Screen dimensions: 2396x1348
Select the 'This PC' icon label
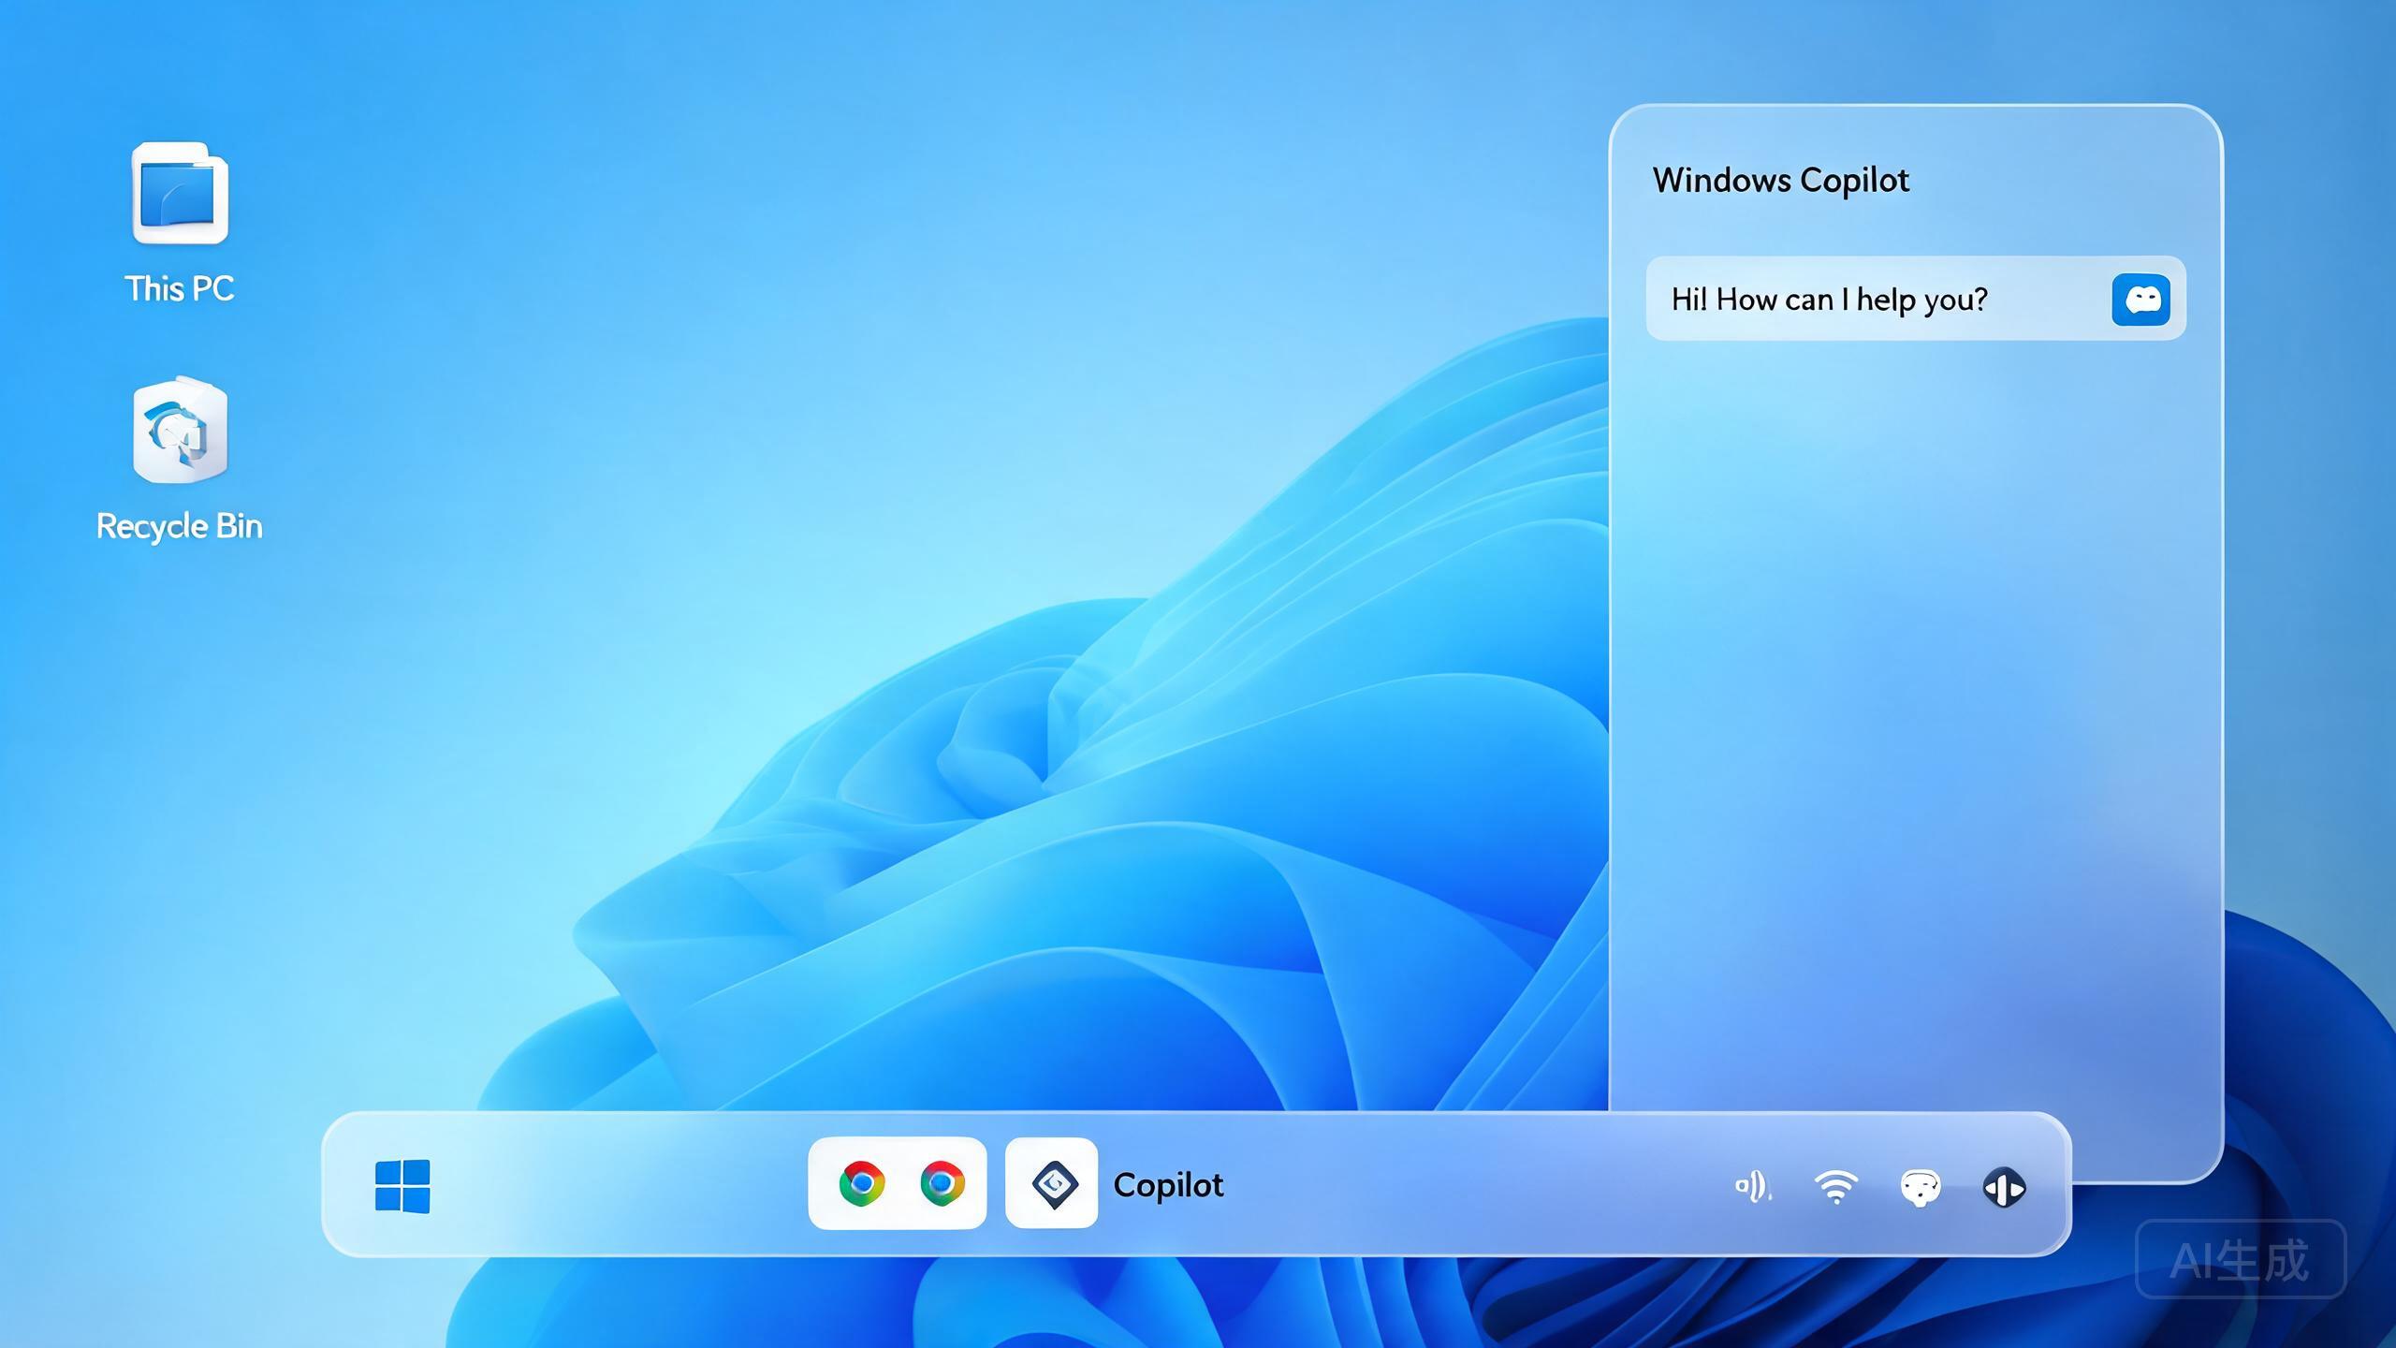point(180,288)
